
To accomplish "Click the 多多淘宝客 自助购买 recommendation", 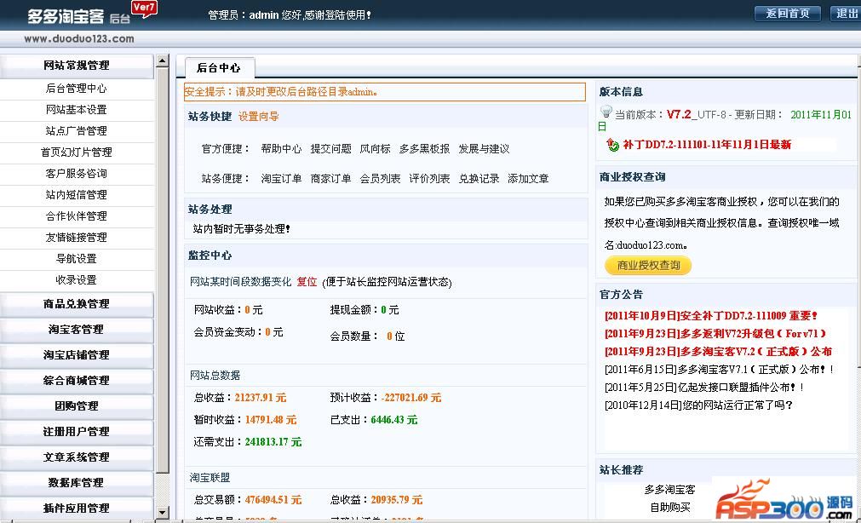I will point(670,498).
